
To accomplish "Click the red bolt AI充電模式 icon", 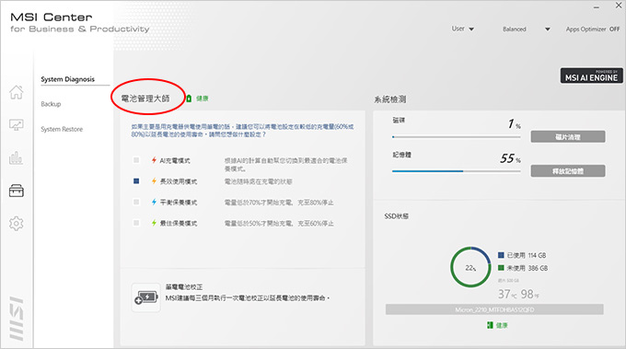I will pyautogui.click(x=154, y=160).
